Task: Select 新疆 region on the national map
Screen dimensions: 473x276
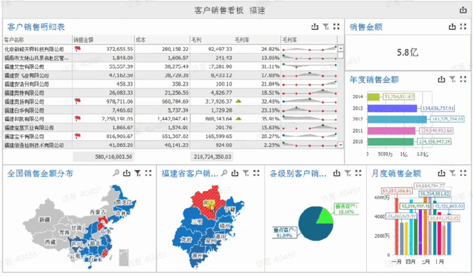Action: tap(45, 220)
